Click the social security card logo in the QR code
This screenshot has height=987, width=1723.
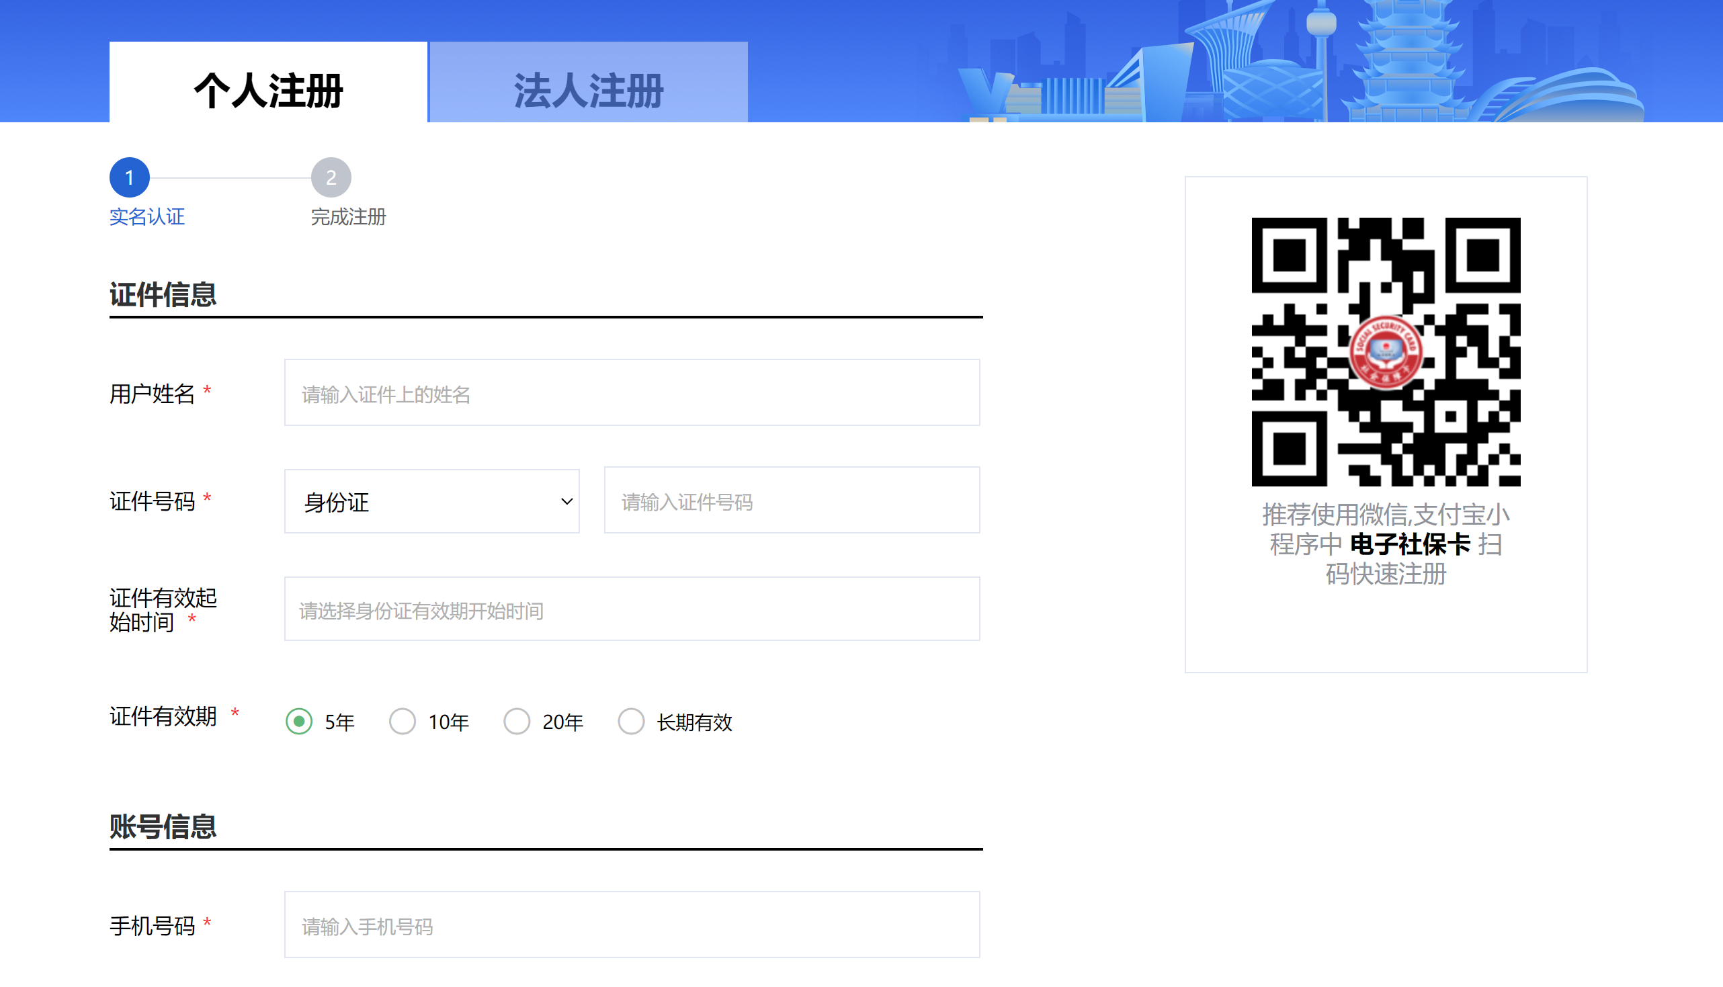click(1386, 353)
